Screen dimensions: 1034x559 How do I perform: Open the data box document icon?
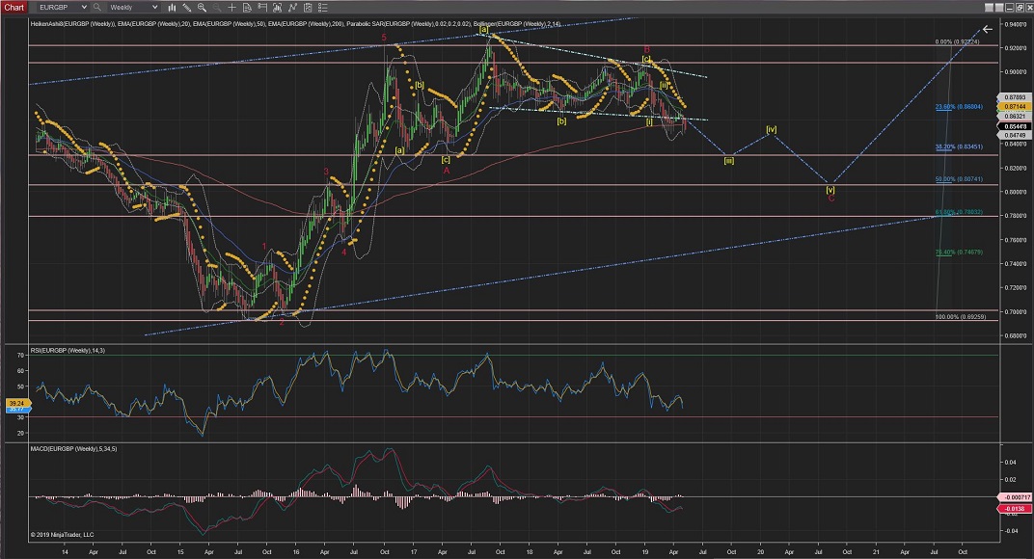pyautogui.click(x=247, y=8)
